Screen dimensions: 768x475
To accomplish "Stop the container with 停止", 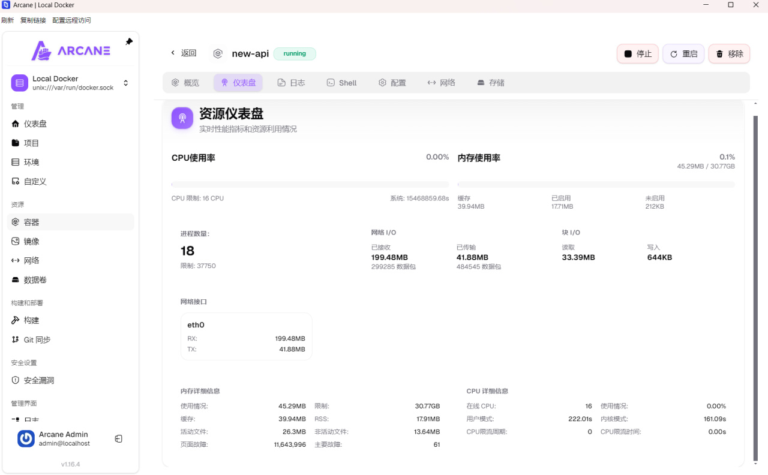I will 638,53.
